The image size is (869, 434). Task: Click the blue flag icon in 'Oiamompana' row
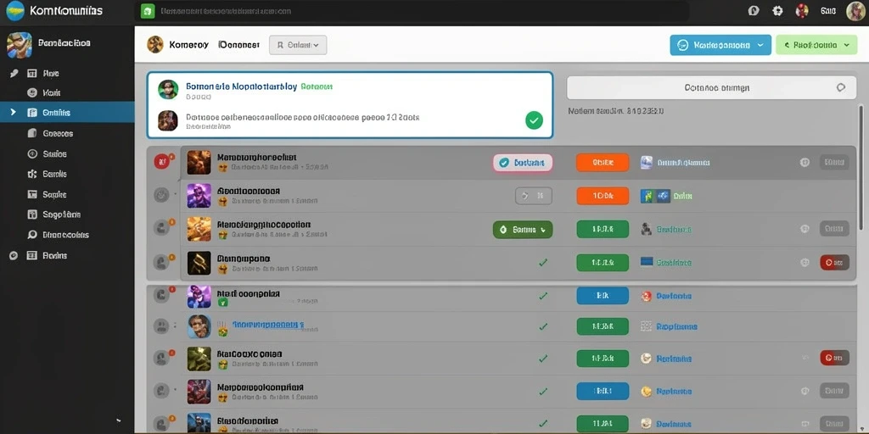pos(646,262)
